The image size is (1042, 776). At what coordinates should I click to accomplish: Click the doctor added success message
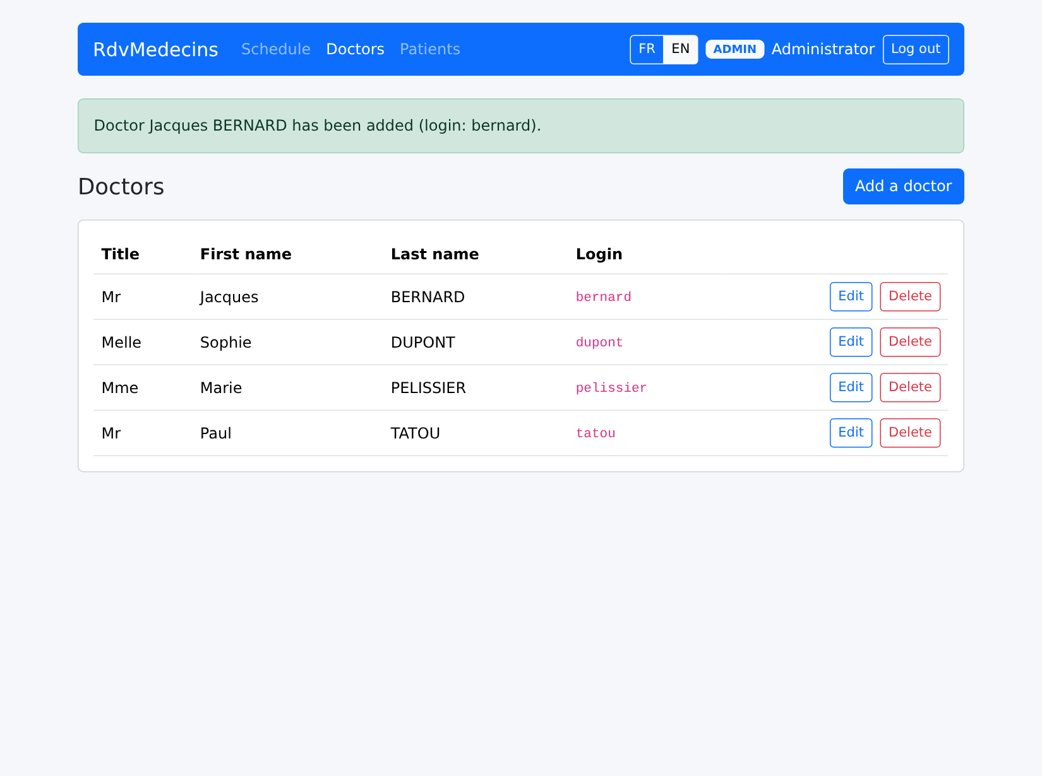coord(521,126)
